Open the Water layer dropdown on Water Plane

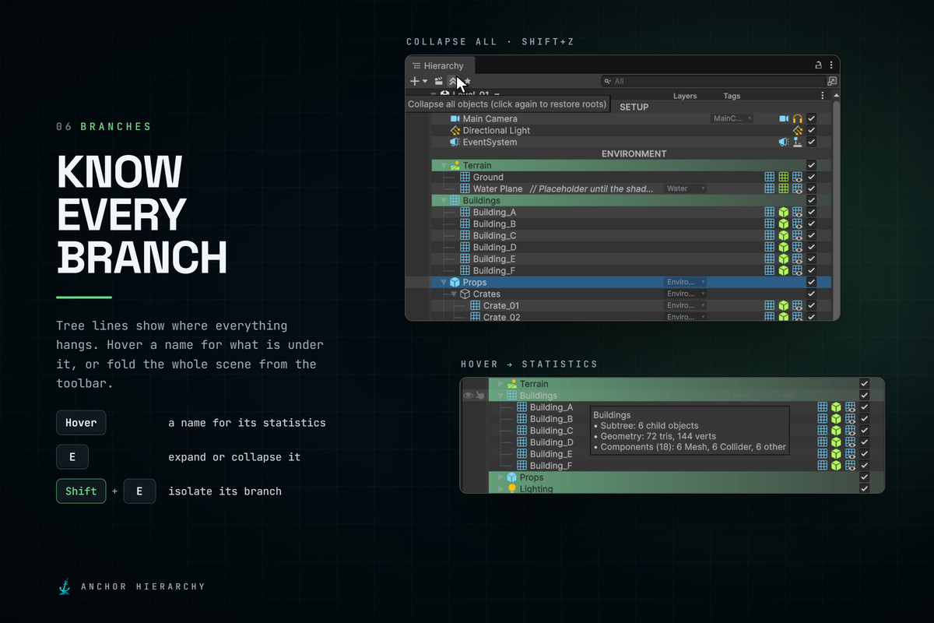pos(685,189)
